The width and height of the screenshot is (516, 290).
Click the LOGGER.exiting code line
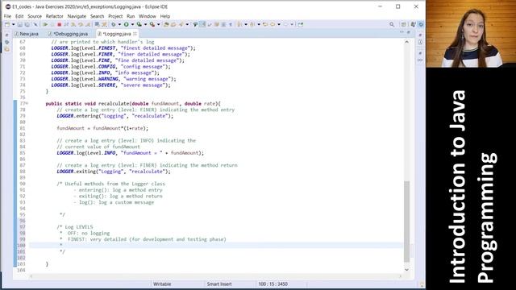click(114, 172)
